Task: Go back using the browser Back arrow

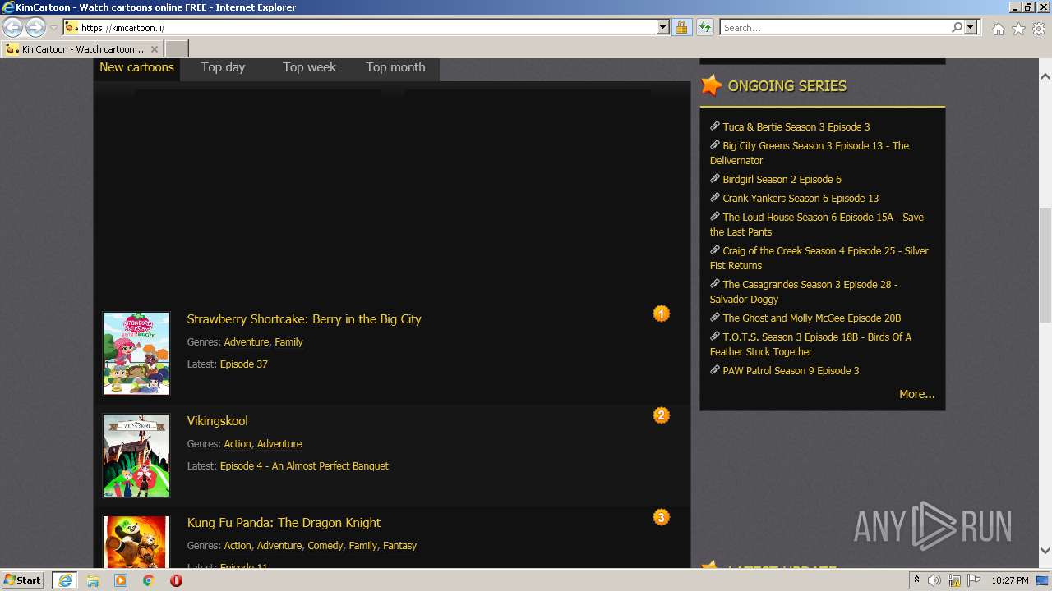Action: (x=13, y=27)
